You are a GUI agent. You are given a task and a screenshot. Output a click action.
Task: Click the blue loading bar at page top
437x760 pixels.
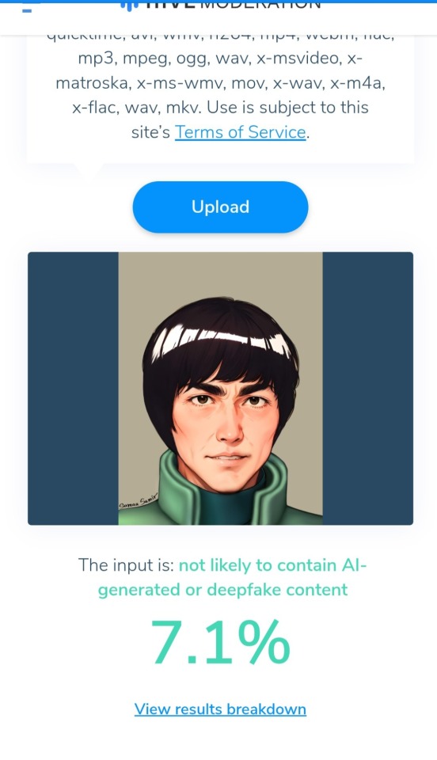click(x=218, y=2)
